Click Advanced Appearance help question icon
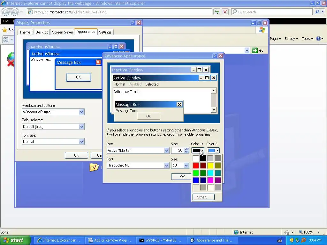 215,56
